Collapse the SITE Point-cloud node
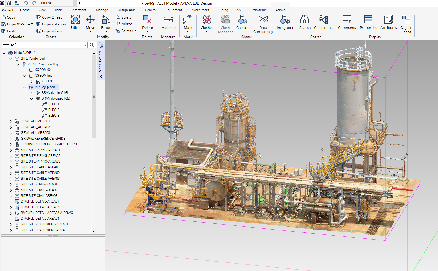This screenshot has height=271, width=438. click(x=11, y=58)
